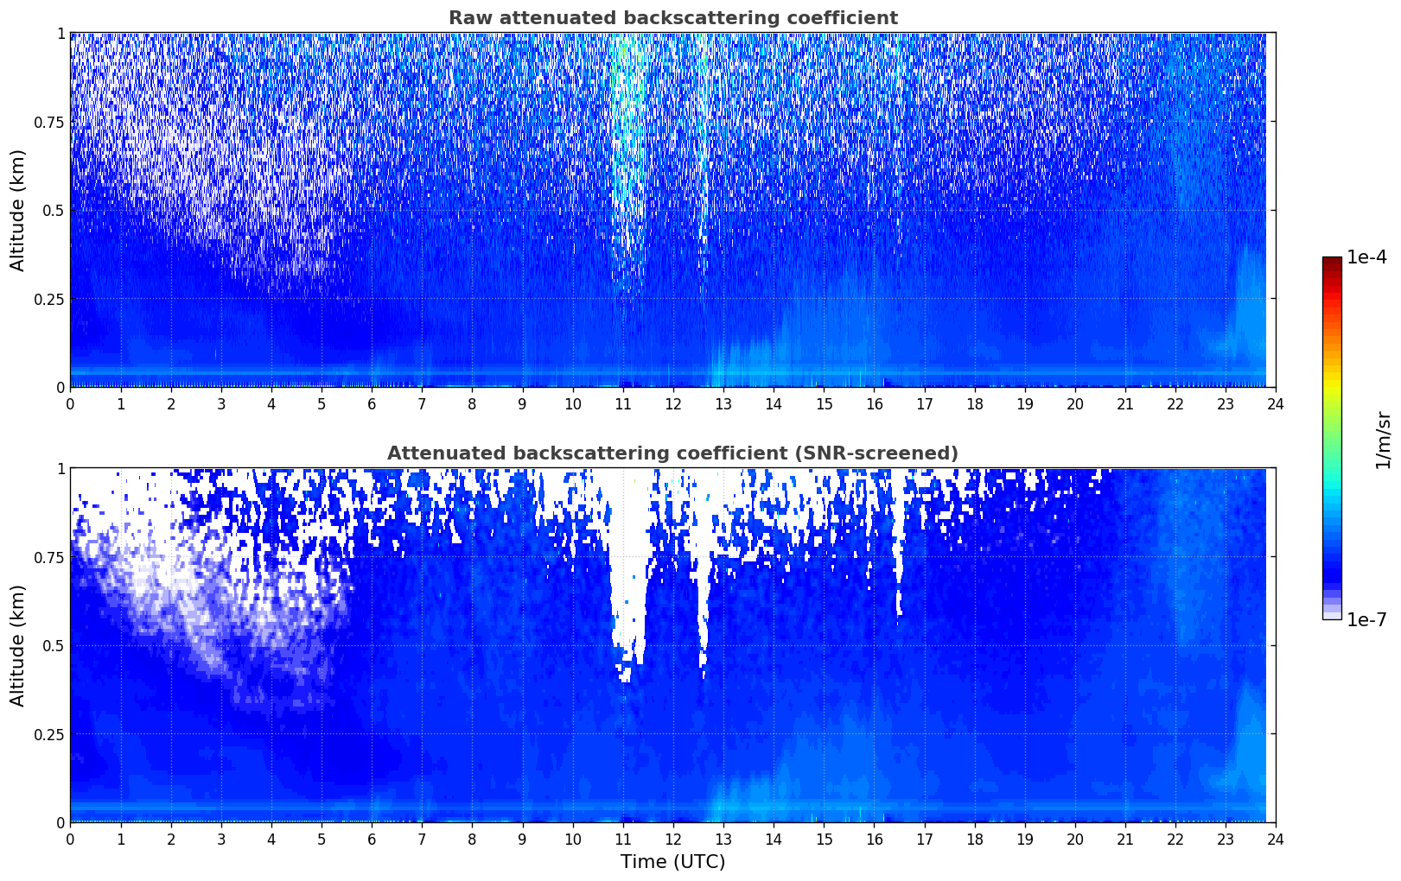Click time tick '3' under the Raw plot

tap(220, 403)
